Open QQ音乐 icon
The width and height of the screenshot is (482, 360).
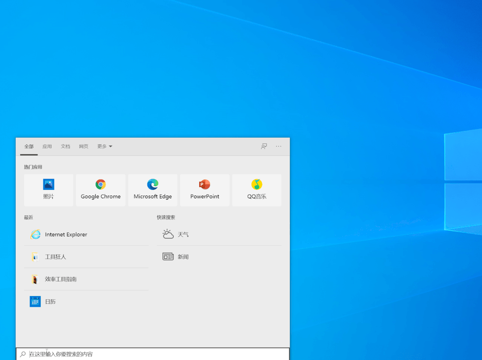(256, 190)
